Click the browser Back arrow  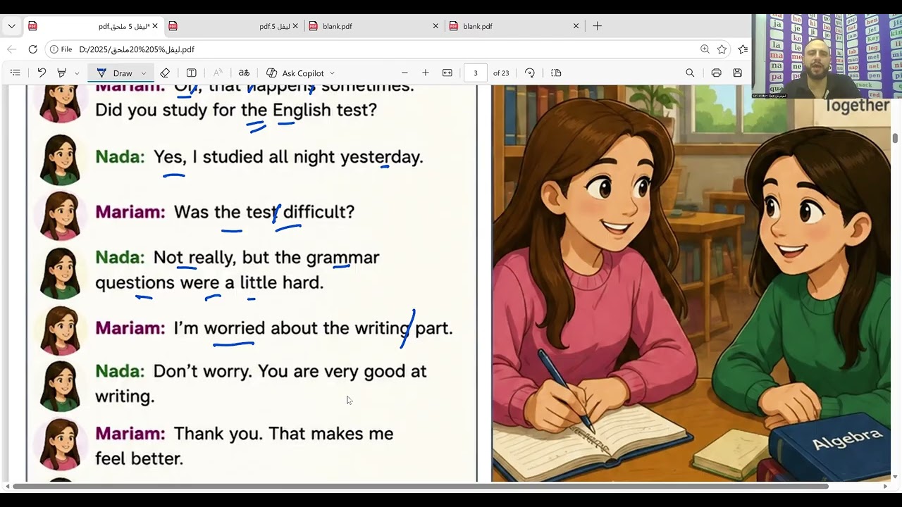(11, 49)
